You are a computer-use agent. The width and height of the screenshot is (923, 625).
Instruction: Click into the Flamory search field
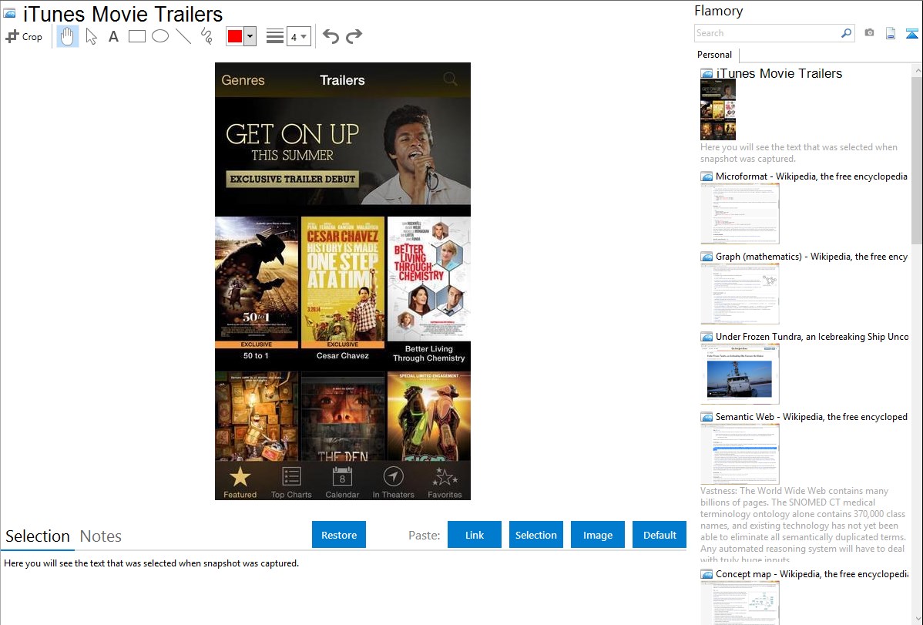(x=767, y=33)
